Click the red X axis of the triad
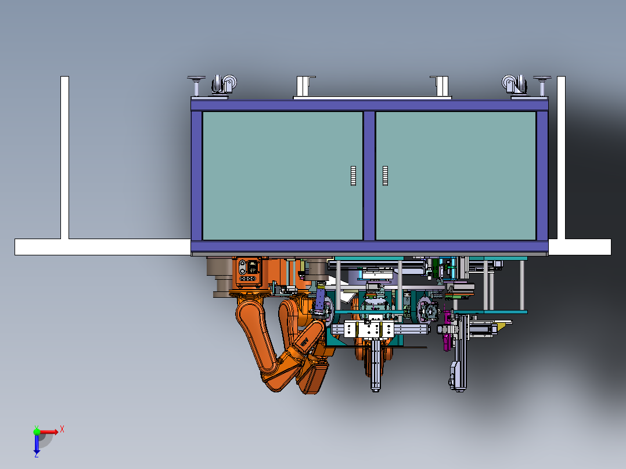 click(x=49, y=432)
